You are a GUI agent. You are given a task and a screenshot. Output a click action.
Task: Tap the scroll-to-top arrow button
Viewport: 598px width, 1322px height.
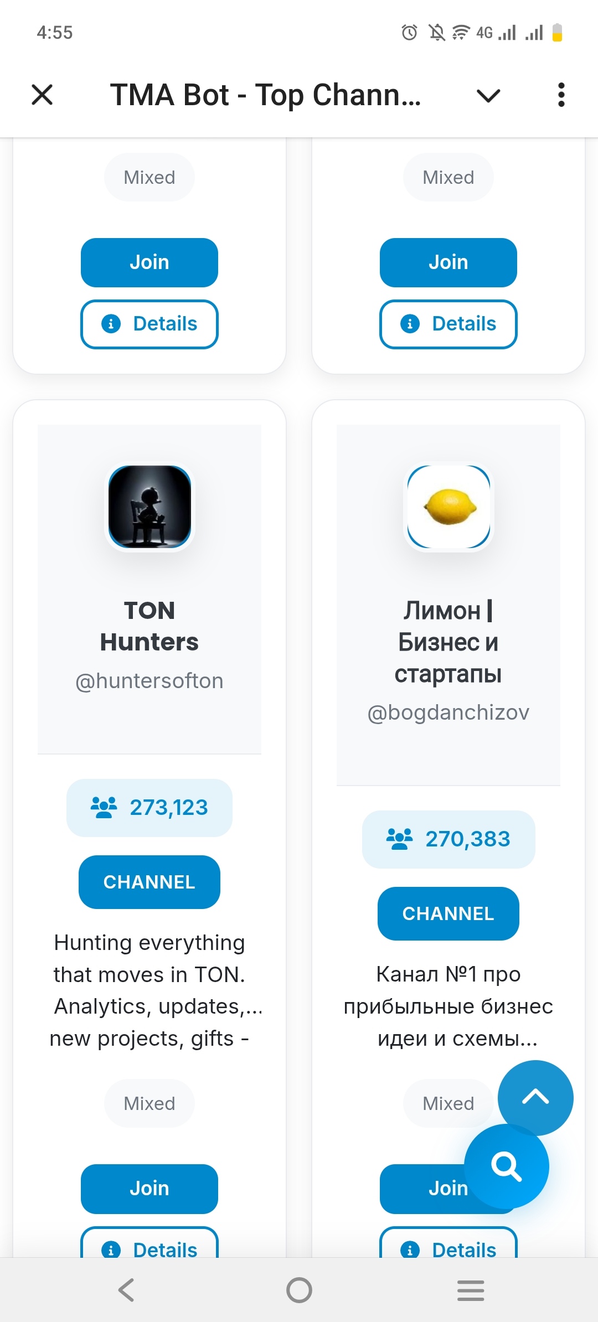click(x=535, y=1098)
